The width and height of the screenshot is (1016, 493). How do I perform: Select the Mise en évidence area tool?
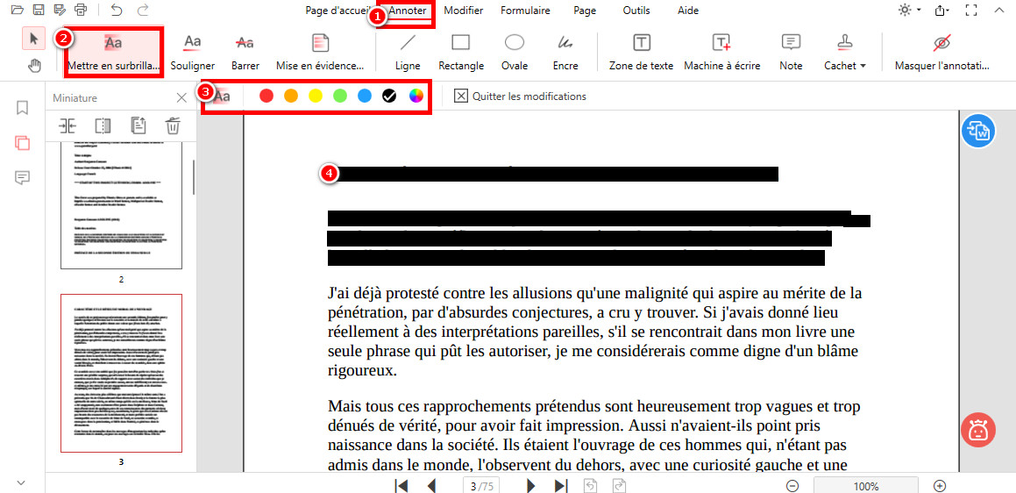[x=320, y=54]
